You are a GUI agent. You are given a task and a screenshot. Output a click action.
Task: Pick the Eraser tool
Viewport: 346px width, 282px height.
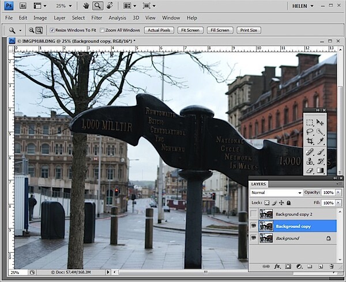[x=310, y=170]
